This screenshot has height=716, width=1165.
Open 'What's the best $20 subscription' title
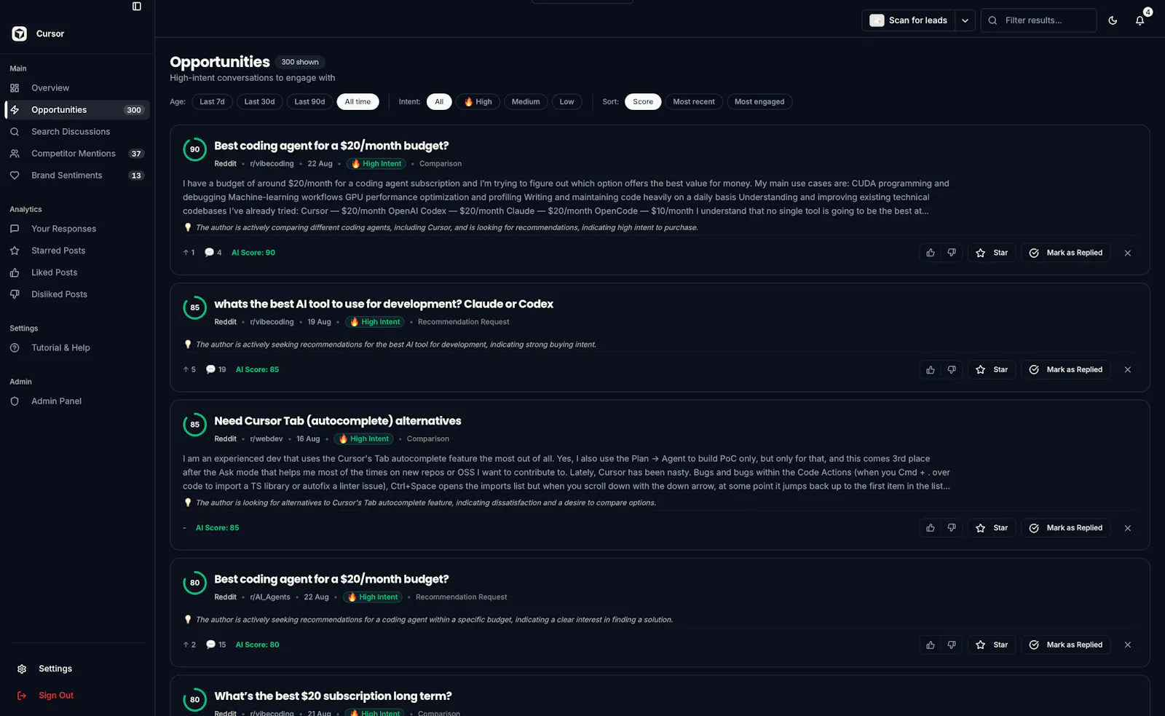click(x=333, y=696)
